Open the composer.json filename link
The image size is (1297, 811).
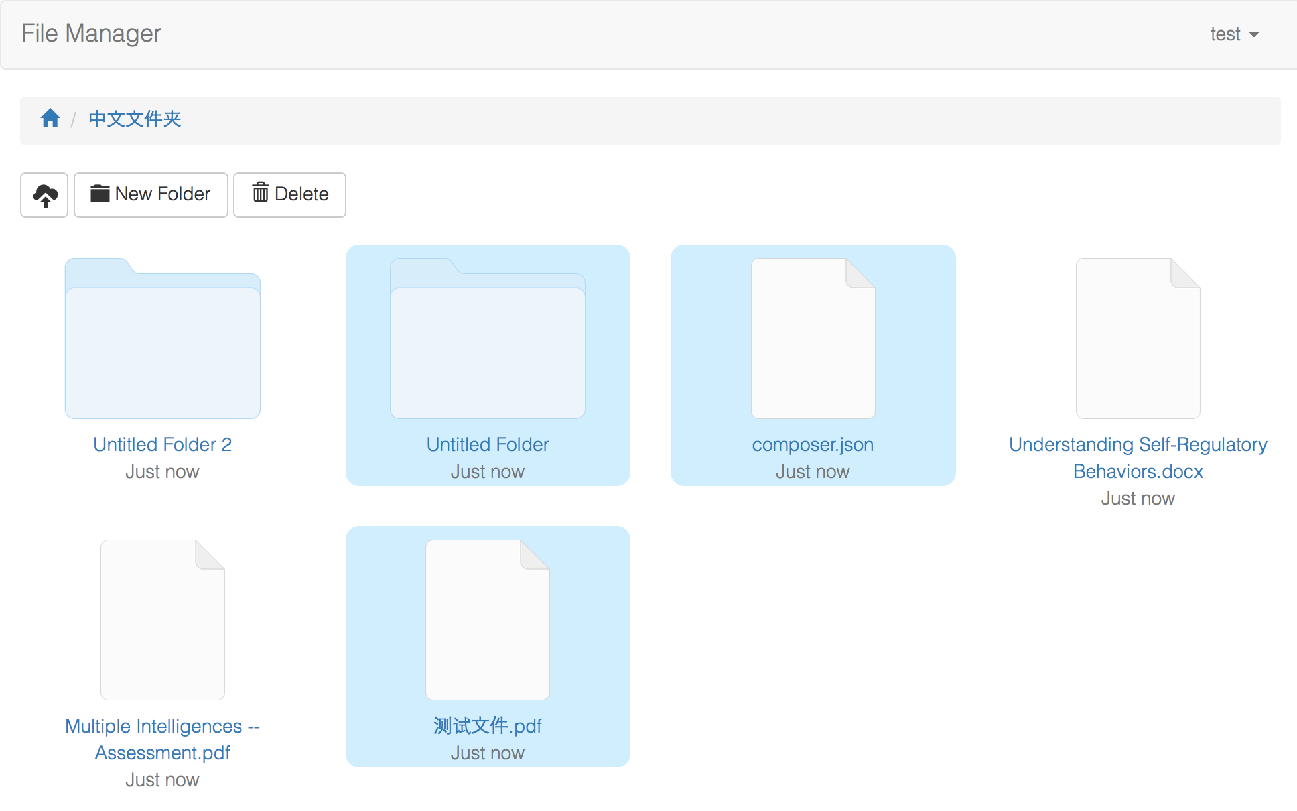[x=813, y=444]
